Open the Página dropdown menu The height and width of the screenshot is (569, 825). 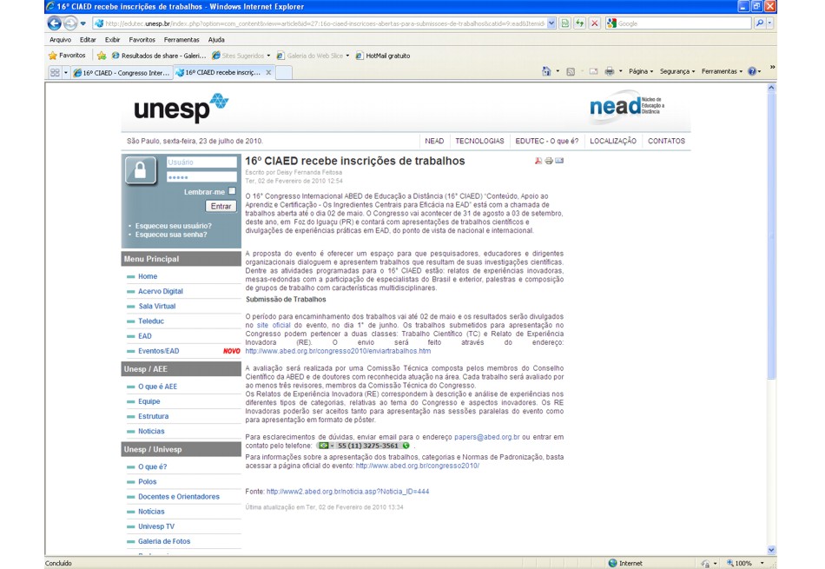pyautogui.click(x=641, y=71)
